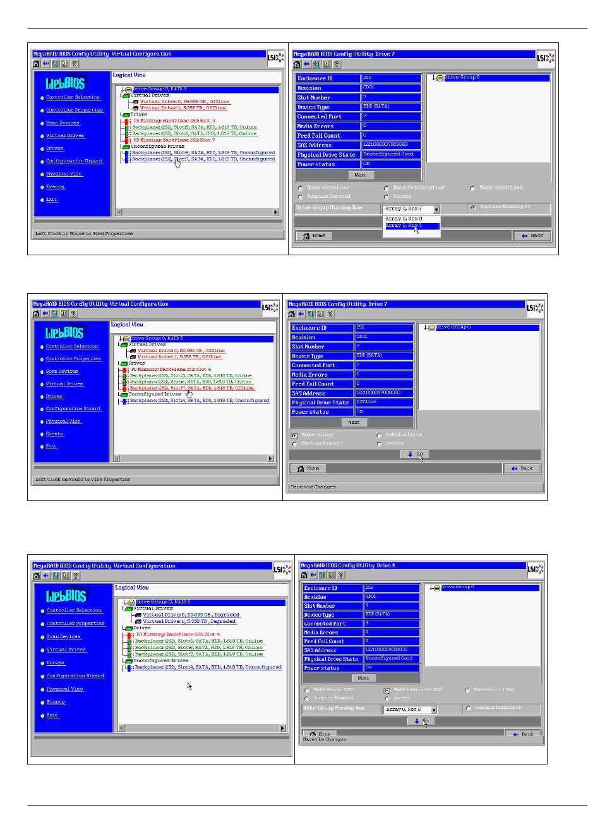Open Events in Virtual Configuration window listing Slot7 Offline

(x=54, y=434)
